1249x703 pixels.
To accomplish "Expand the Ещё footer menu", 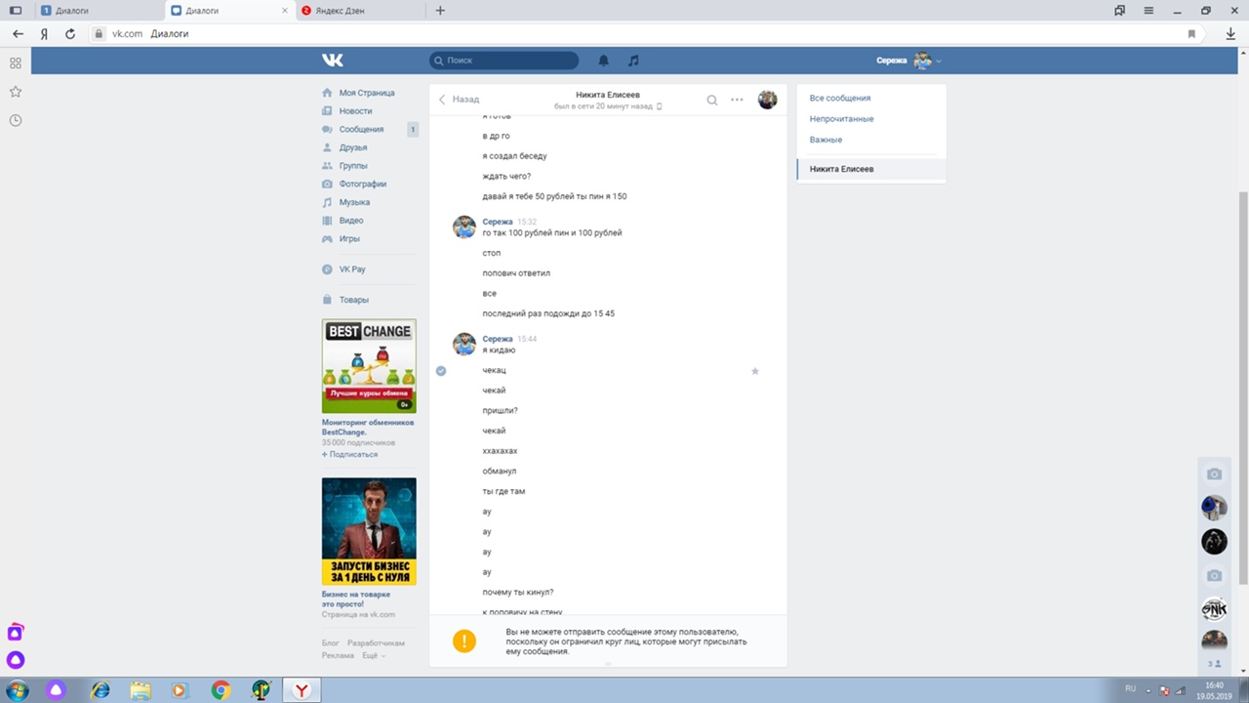I will (373, 655).
